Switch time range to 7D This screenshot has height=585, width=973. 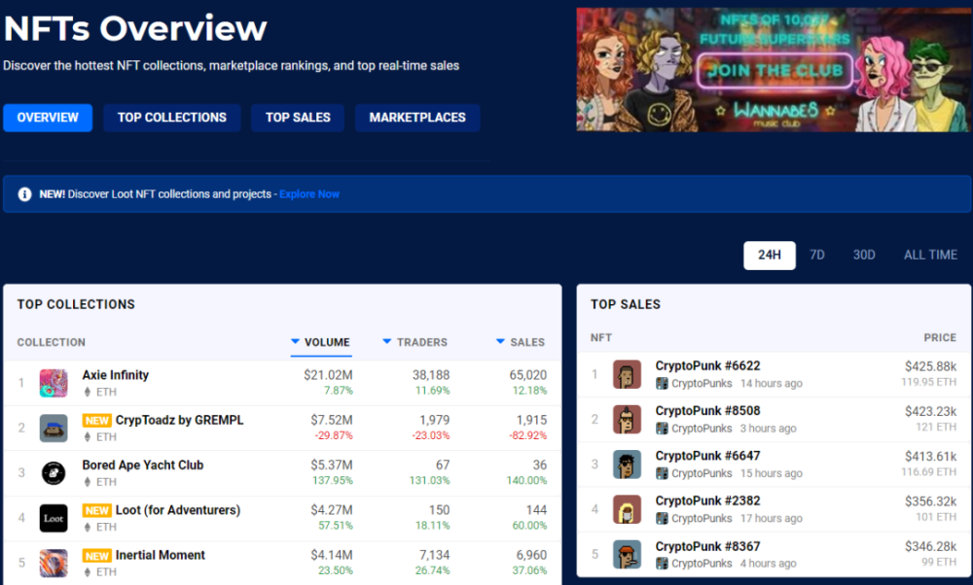[816, 256]
